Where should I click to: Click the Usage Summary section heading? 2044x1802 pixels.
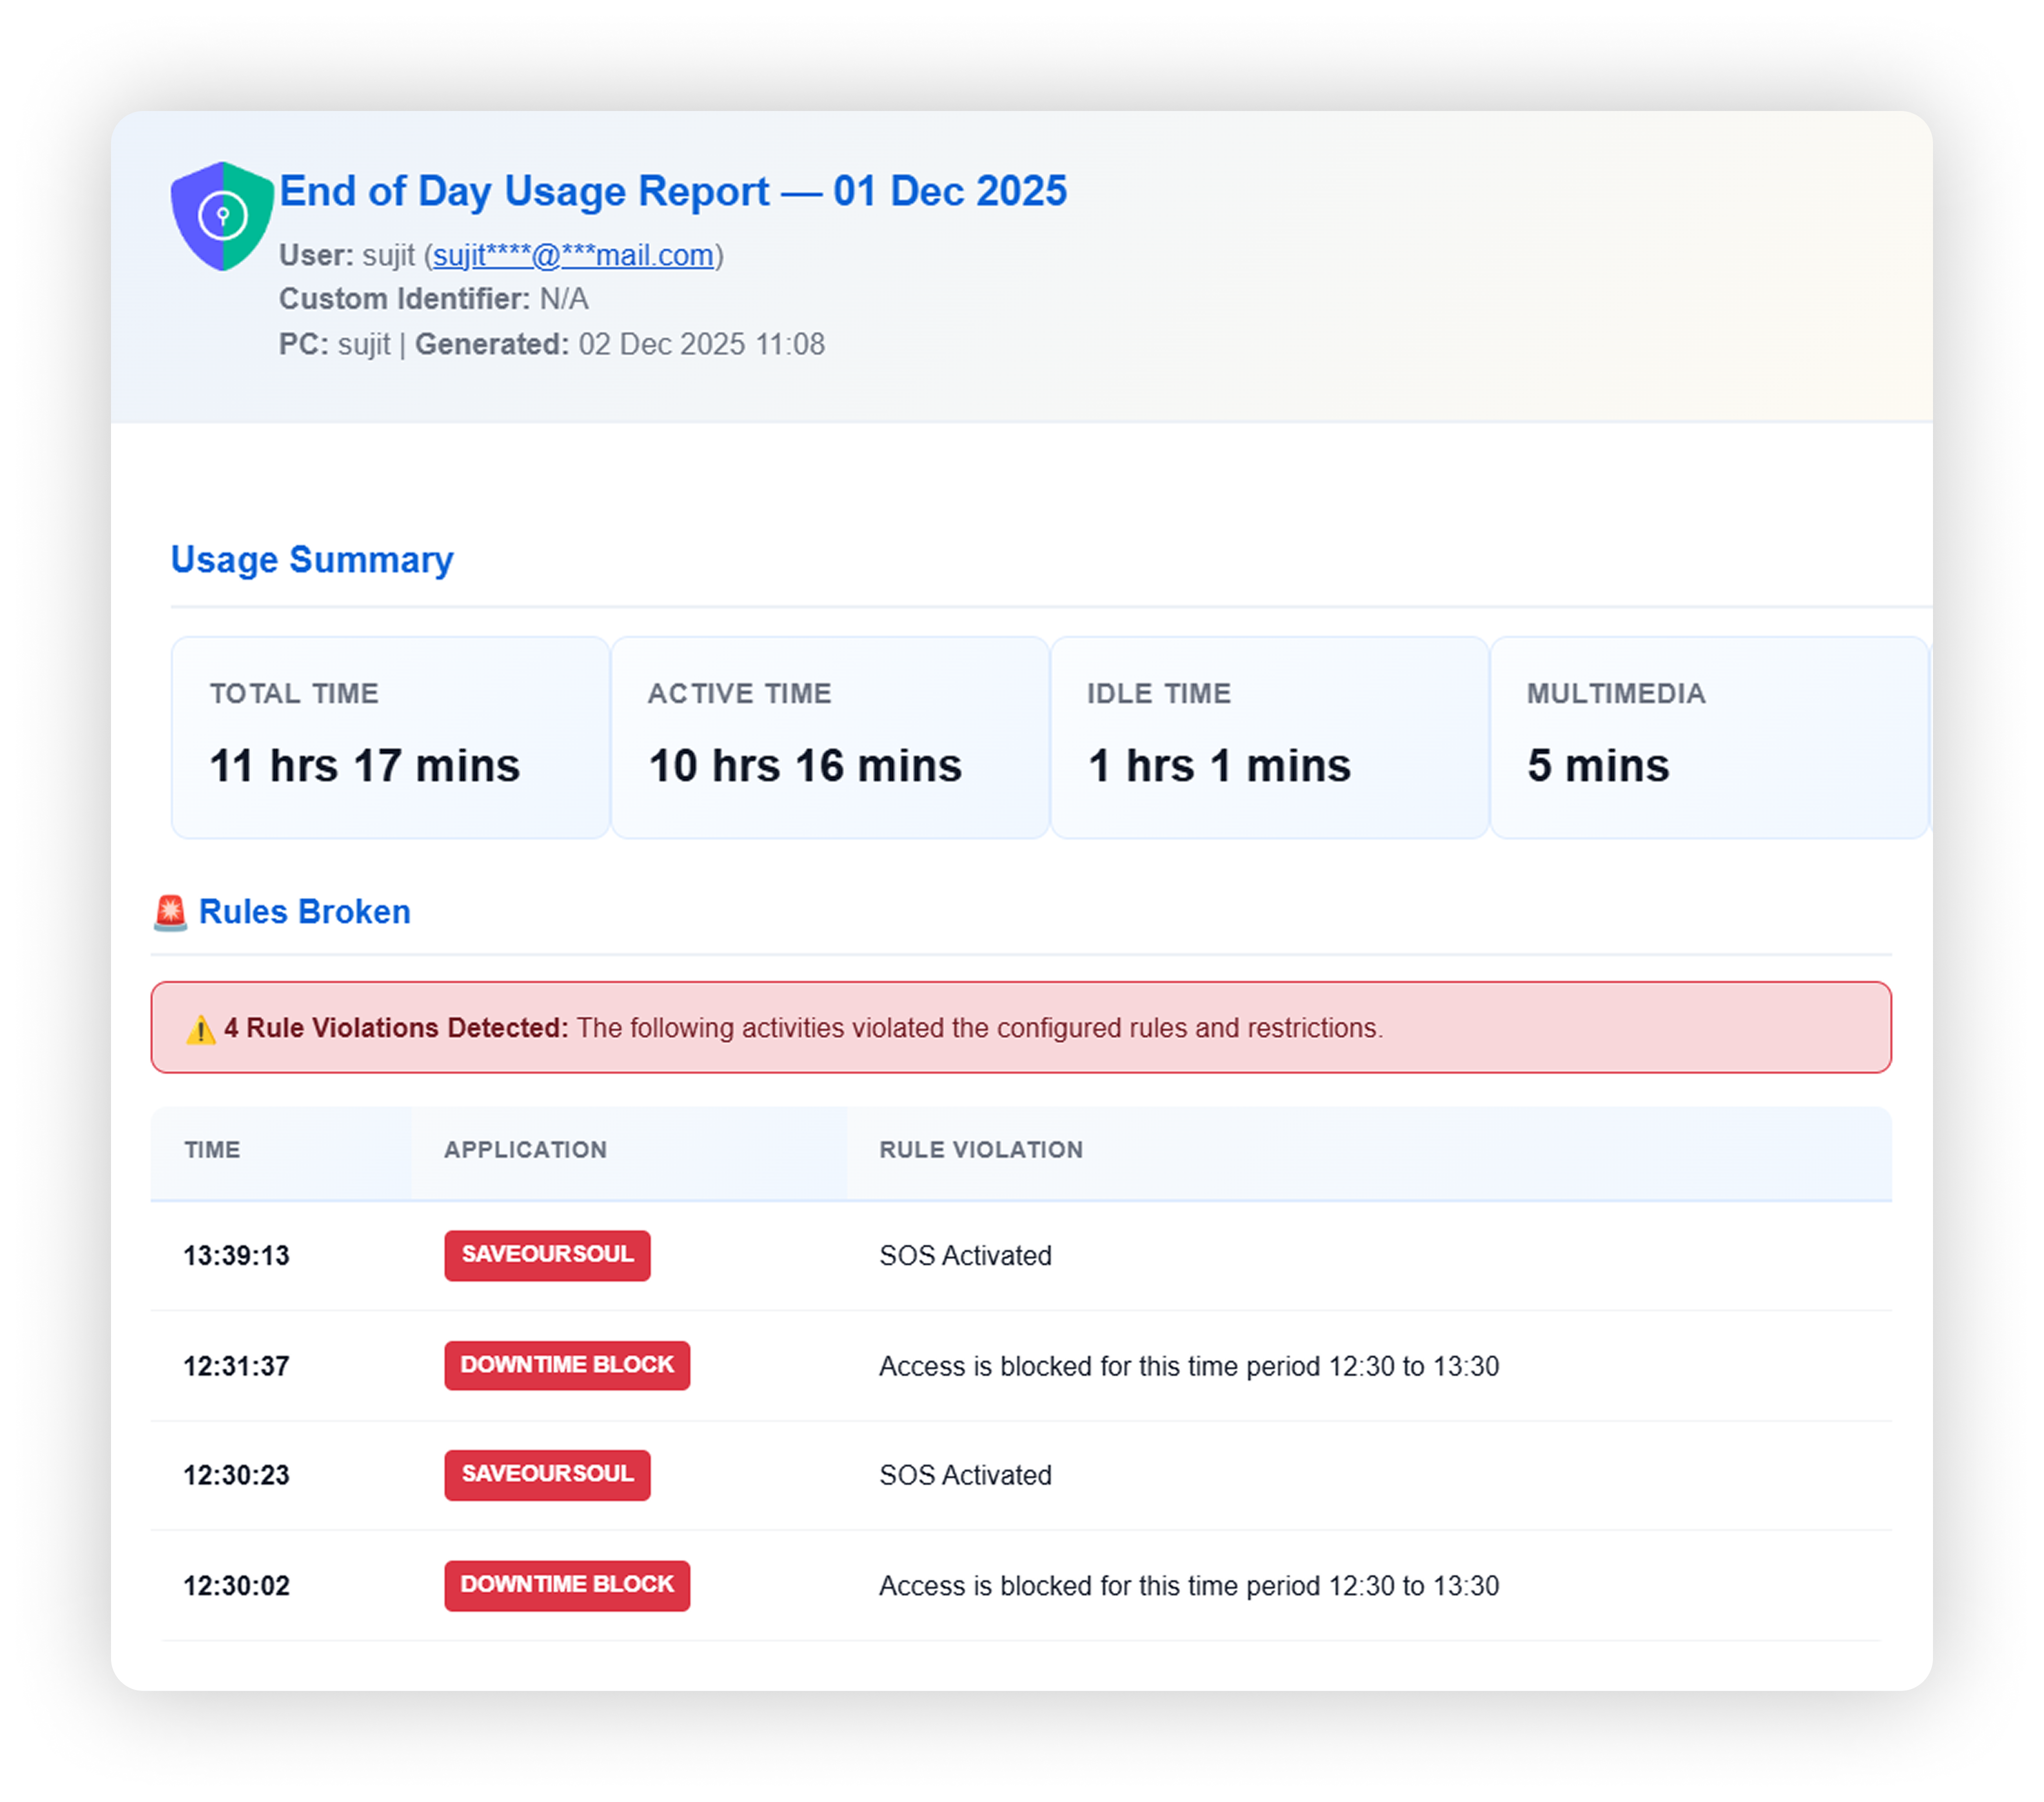pos(312,560)
